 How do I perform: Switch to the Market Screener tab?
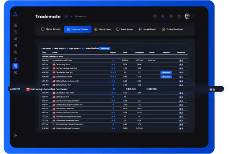51,29
